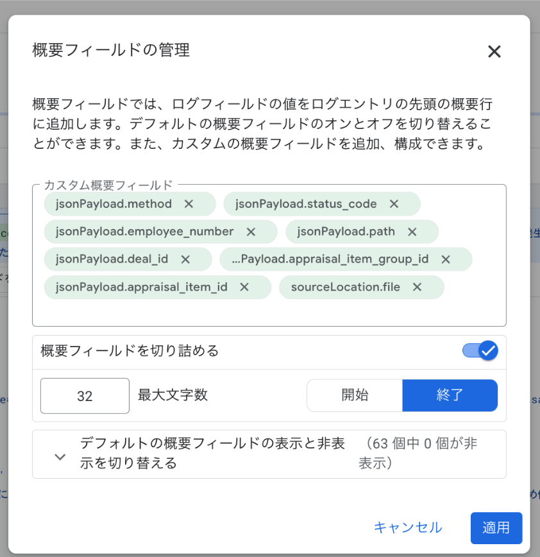Remove the jsonPayload.status_code chip

click(394, 204)
